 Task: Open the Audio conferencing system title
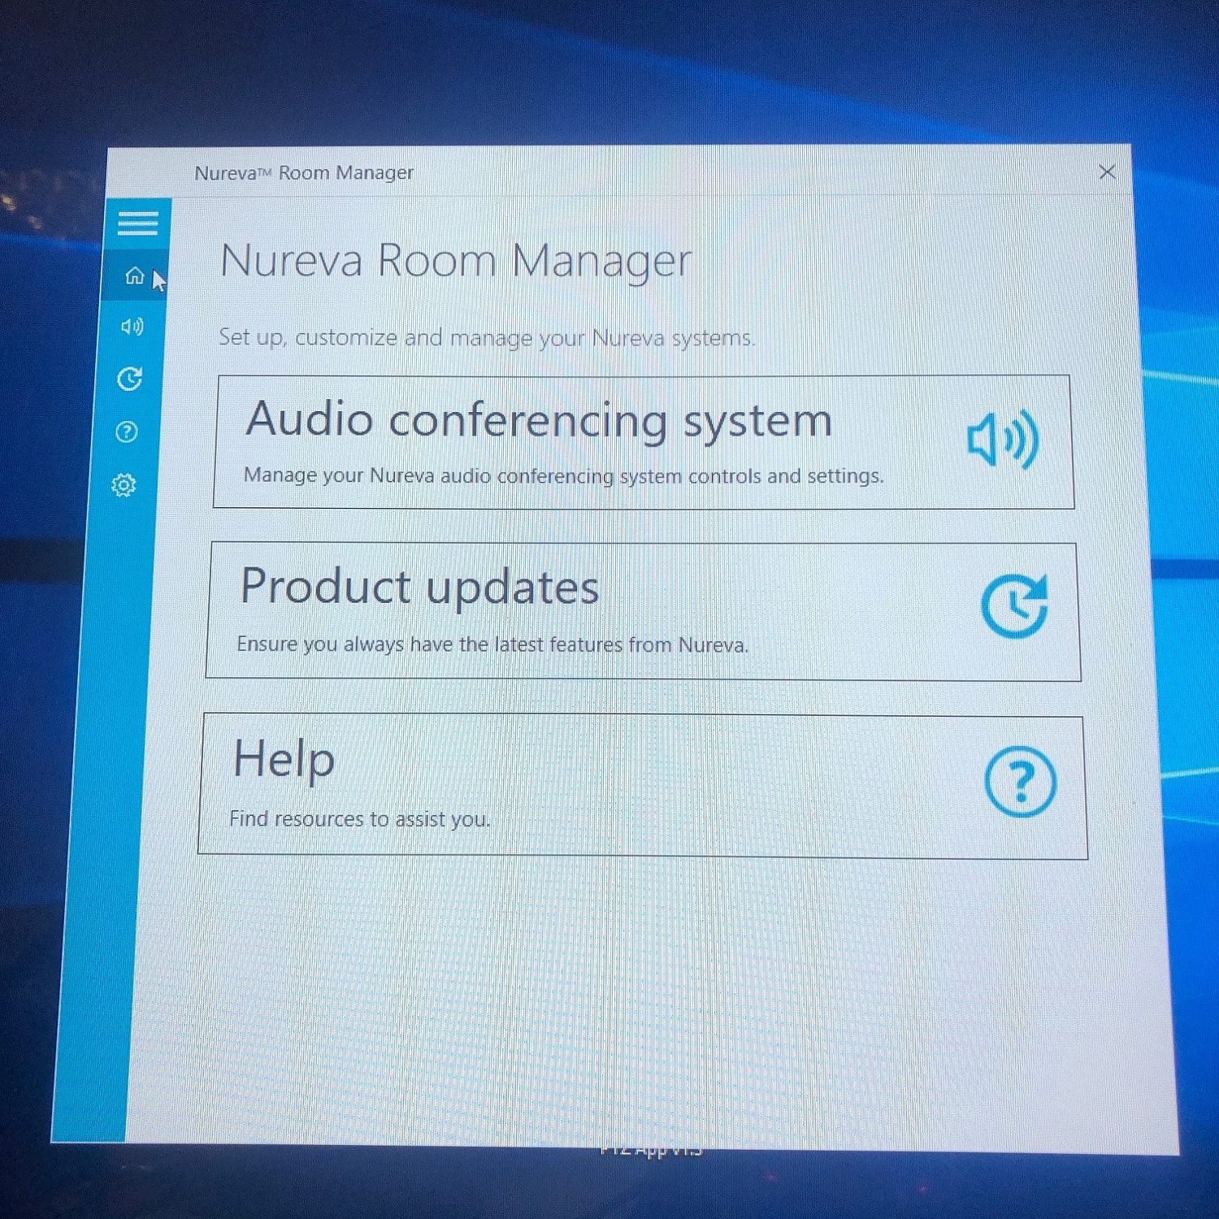[539, 420]
